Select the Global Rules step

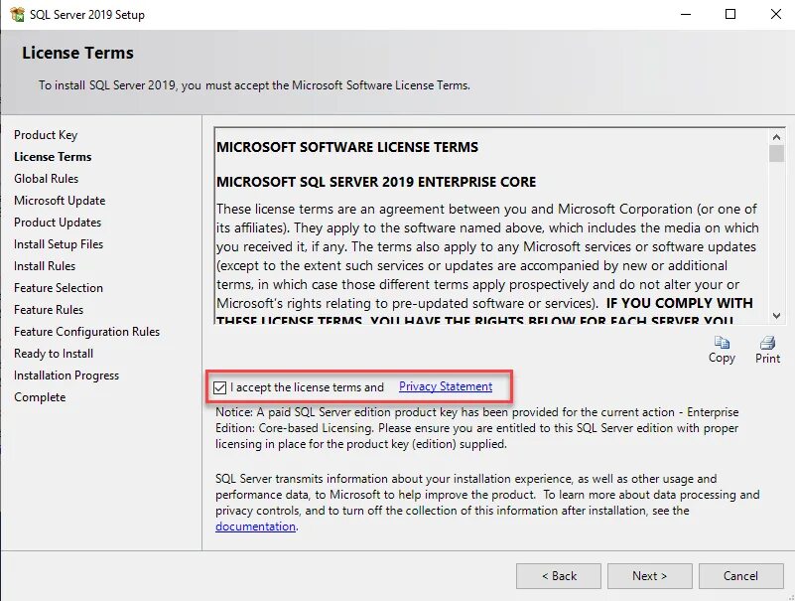click(46, 179)
